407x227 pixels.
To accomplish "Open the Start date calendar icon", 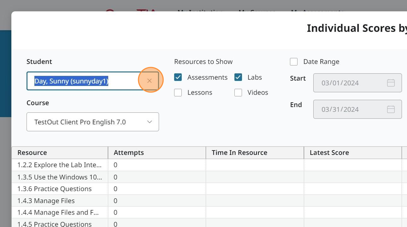I will coord(391,83).
